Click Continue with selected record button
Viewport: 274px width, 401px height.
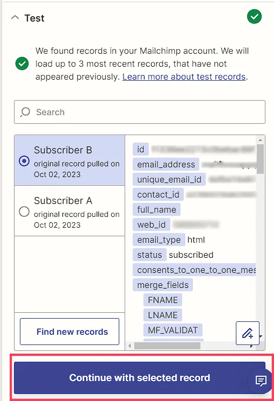point(140,378)
